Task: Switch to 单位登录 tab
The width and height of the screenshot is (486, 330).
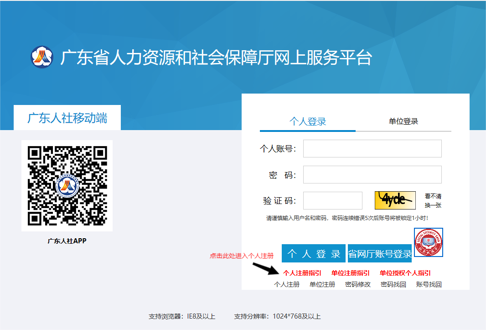Action: pos(403,121)
